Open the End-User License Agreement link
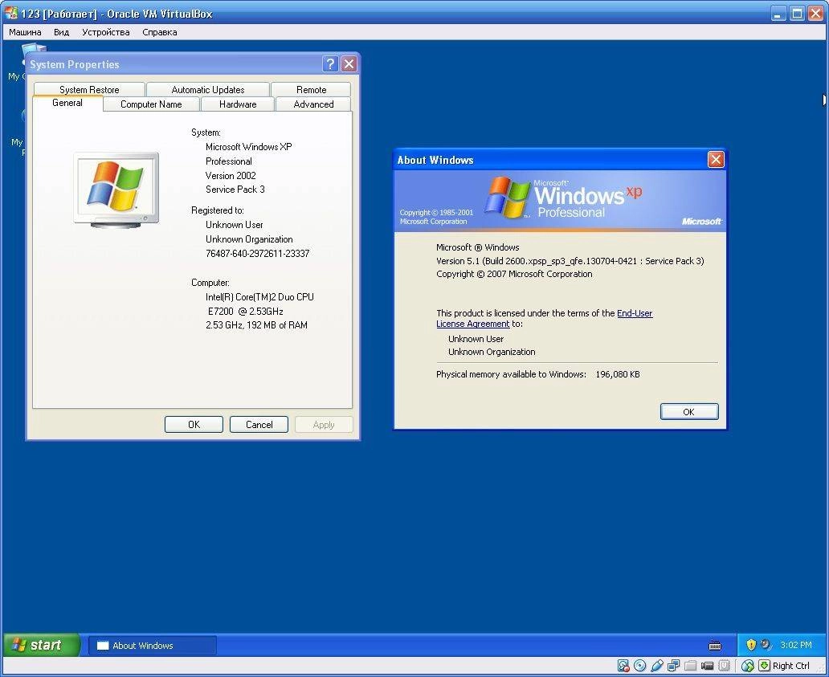Screen dimensions: 829x677 [545, 318]
